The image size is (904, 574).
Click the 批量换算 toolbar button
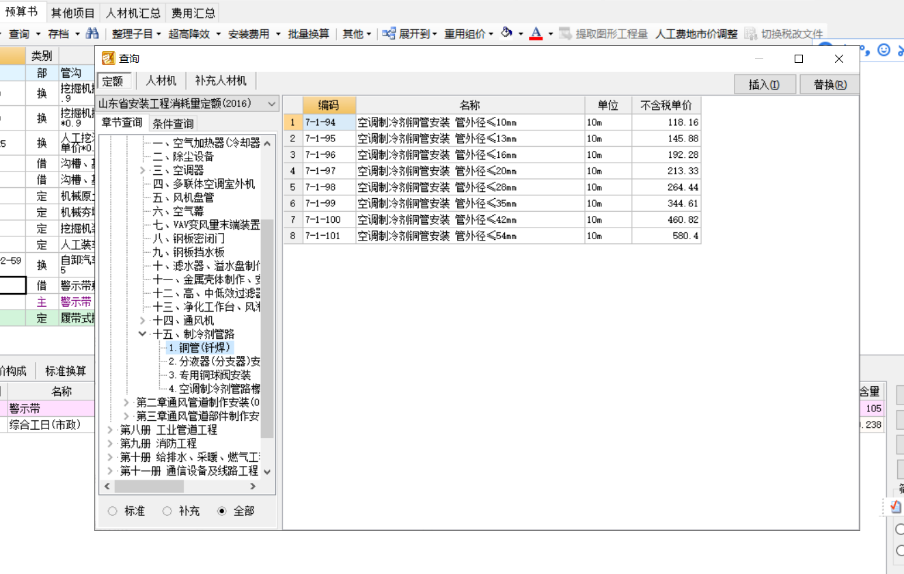[309, 33]
